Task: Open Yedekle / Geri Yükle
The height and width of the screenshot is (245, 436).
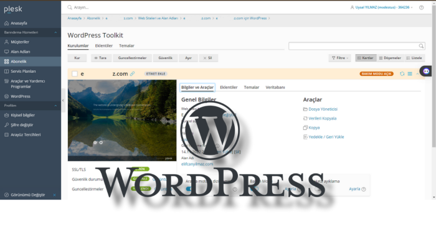Action: click(326, 137)
